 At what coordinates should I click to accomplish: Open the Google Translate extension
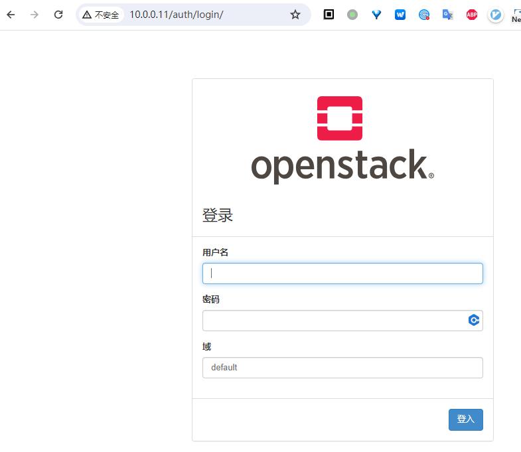pos(447,15)
